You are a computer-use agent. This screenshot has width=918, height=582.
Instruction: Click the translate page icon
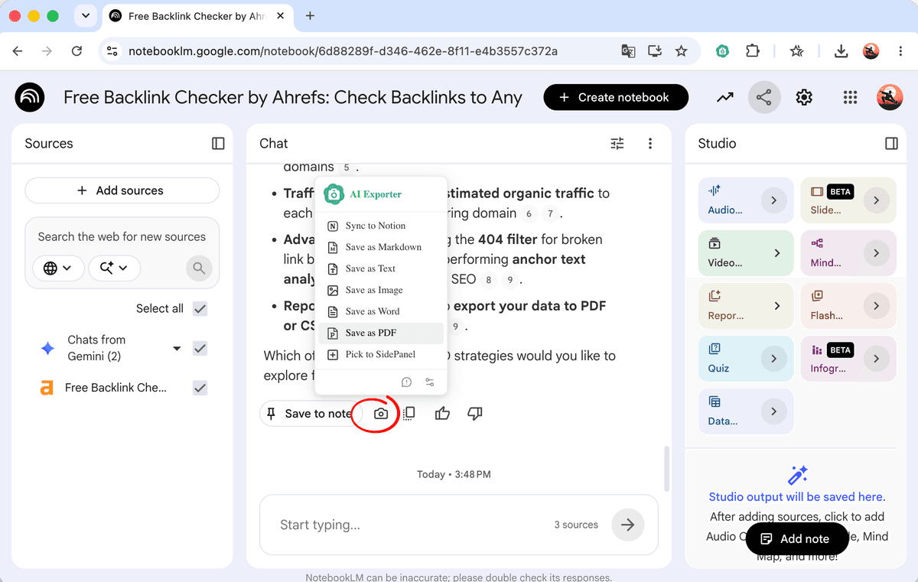point(628,51)
